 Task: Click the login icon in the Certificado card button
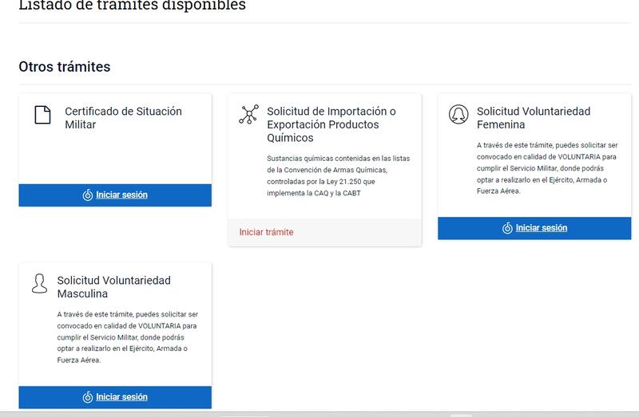(x=88, y=195)
